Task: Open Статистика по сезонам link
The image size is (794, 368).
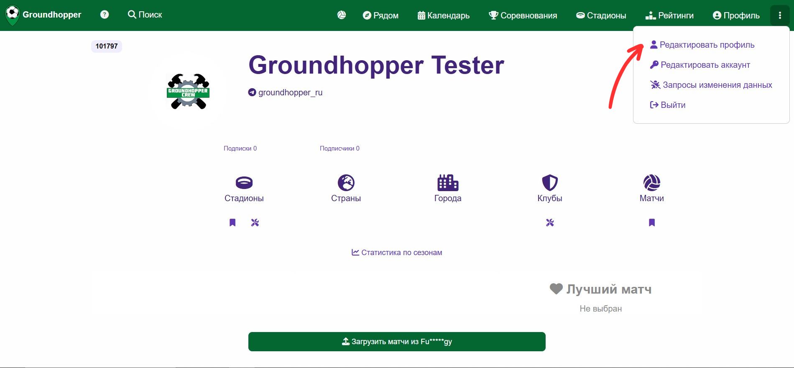Action: tap(397, 253)
